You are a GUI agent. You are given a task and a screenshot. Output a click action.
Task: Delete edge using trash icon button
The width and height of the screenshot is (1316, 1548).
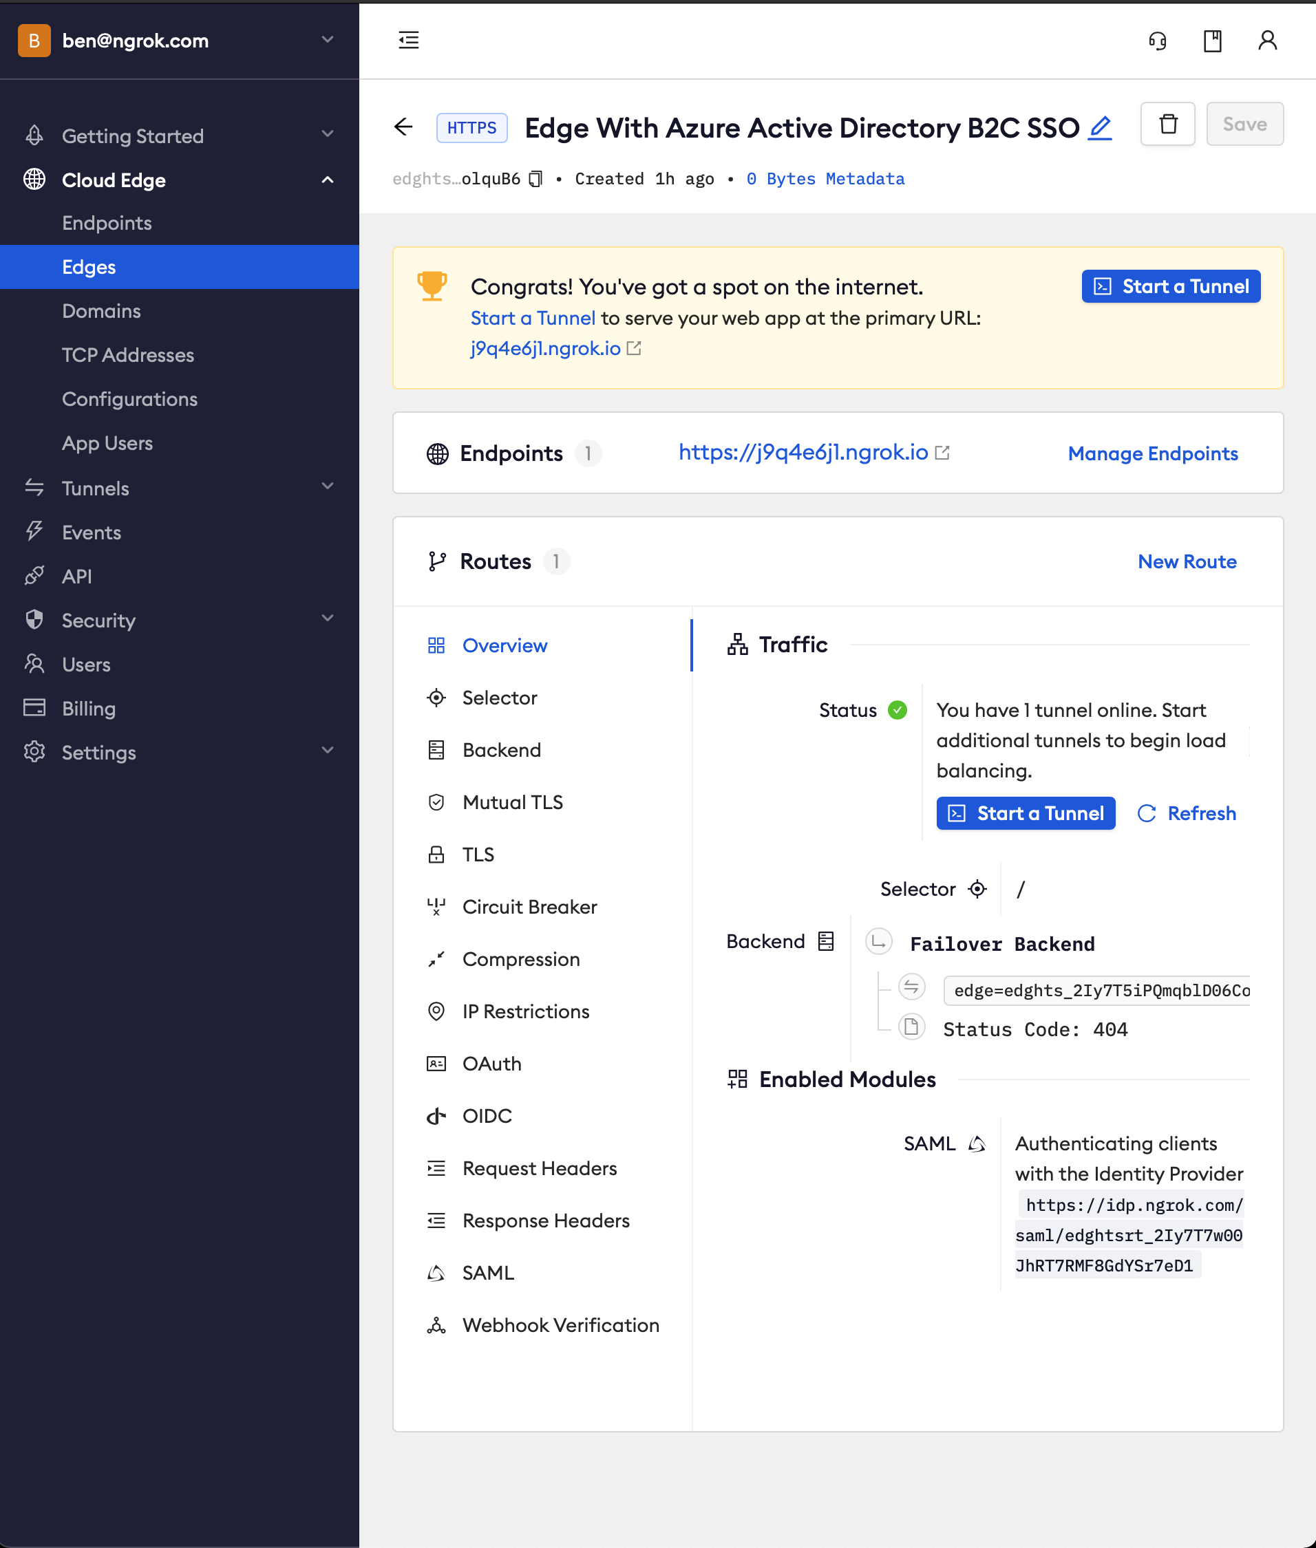tap(1167, 124)
